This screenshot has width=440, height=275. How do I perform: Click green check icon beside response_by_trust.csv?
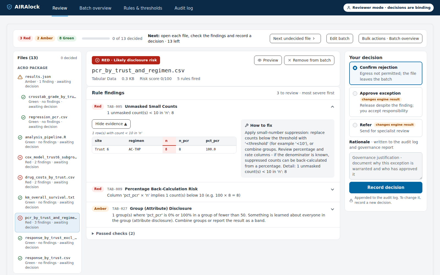pyautogui.click(x=20, y=258)
